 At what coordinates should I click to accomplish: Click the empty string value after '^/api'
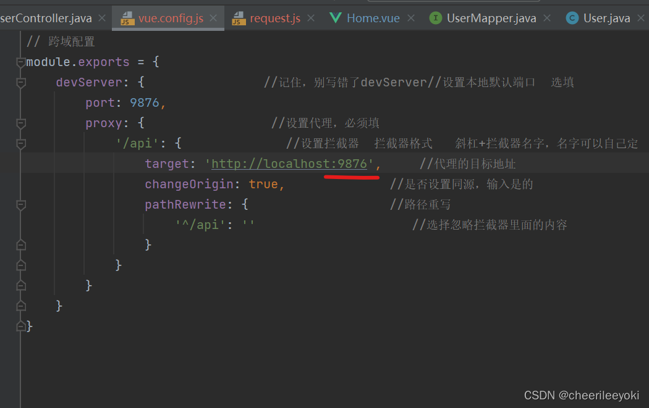coord(248,225)
